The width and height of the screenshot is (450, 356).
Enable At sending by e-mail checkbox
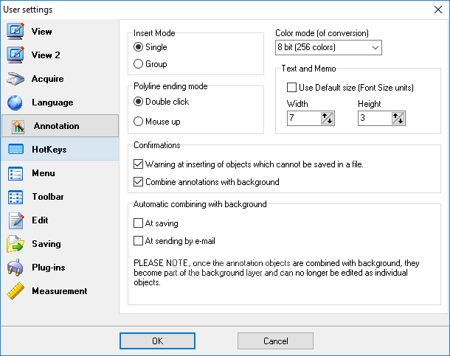click(x=139, y=241)
